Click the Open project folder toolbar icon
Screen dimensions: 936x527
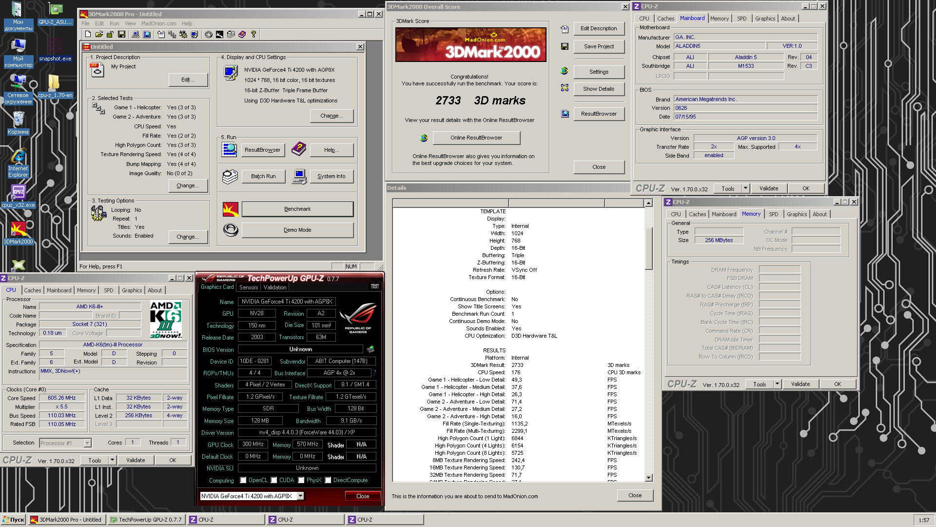pyautogui.click(x=99, y=35)
